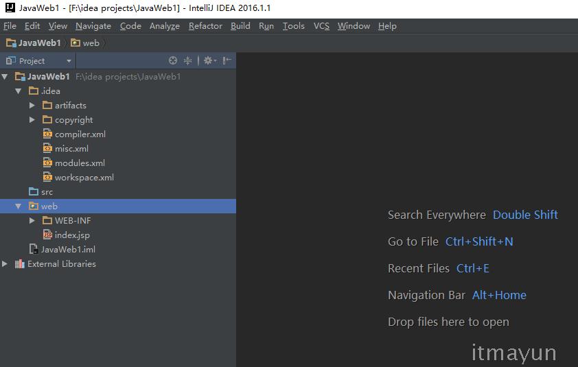Collapse the .idea folder node
The image size is (578, 367).
click(19, 91)
